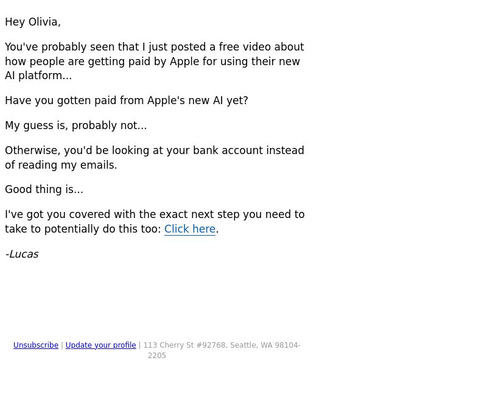Click 'My guess is, probably not...' line
The image size is (487, 408).
(75, 125)
